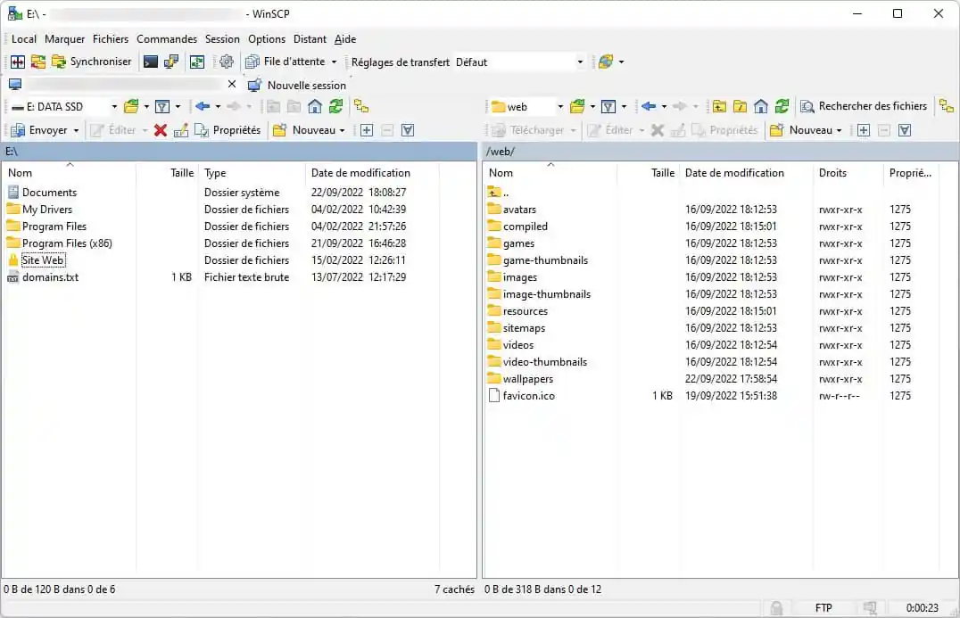Open the preferences gear icon

pyautogui.click(x=227, y=62)
